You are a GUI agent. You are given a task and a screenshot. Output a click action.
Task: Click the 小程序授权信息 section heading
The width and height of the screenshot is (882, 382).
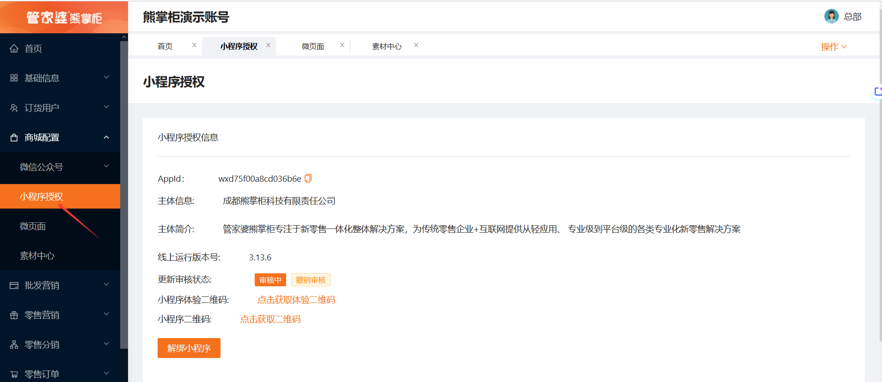point(188,137)
